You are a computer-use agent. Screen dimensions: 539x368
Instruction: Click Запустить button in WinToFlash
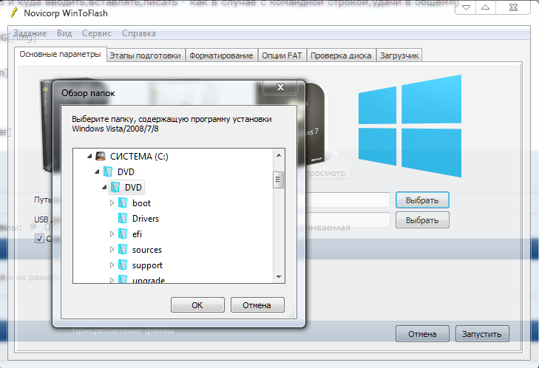(x=482, y=334)
